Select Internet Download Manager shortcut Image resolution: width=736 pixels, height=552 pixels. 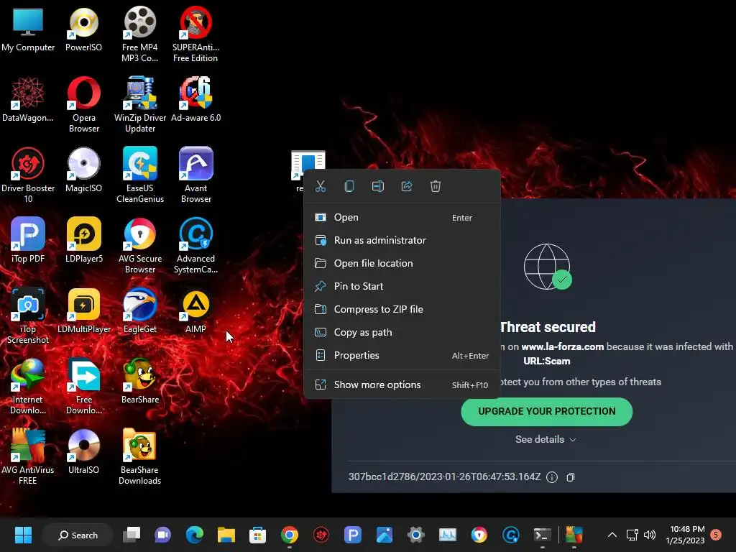click(28, 387)
